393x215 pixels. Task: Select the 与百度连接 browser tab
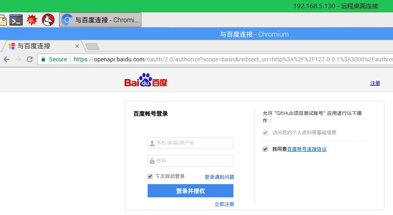43,46
